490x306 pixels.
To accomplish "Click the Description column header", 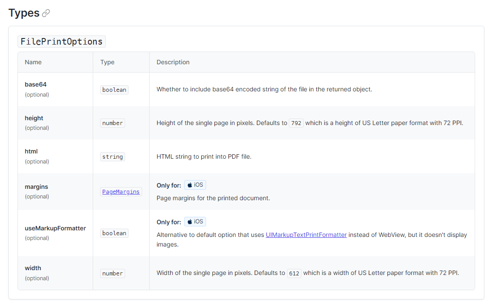I will tap(173, 62).
